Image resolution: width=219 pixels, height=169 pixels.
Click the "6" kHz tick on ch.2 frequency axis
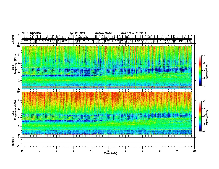click(x=20, y=109)
